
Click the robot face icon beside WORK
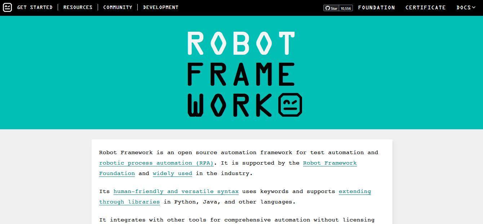pos(290,105)
